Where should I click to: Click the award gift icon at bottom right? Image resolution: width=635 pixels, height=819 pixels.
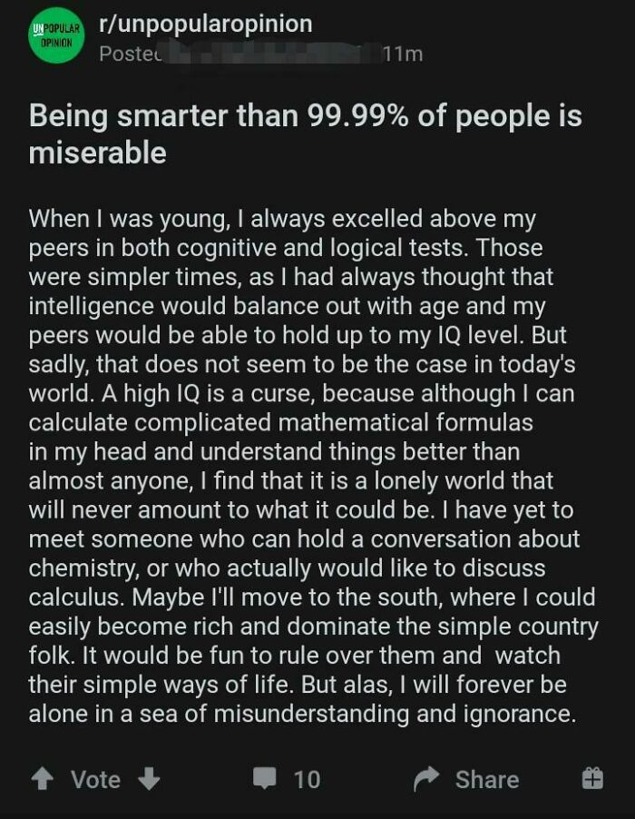pos(596,779)
